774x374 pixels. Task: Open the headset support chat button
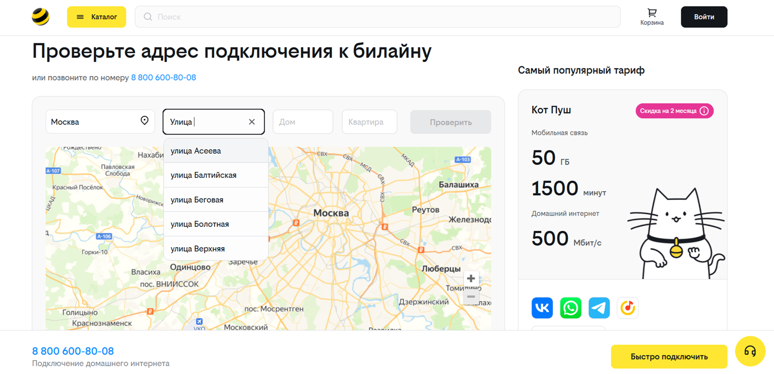(x=750, y=351)
